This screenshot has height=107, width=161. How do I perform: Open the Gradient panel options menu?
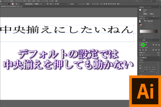tap(160, 18)
